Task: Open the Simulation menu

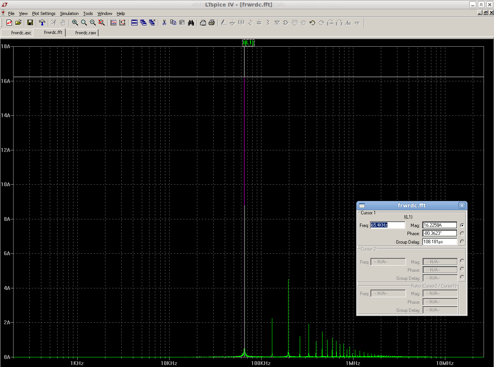Action: [x=69, y=13]
